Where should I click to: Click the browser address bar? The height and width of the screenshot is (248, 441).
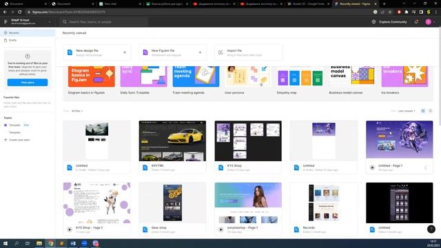coord(197,12)
